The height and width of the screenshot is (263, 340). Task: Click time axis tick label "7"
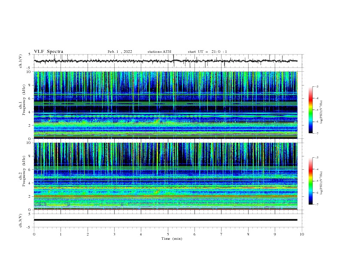coord(222,234)
